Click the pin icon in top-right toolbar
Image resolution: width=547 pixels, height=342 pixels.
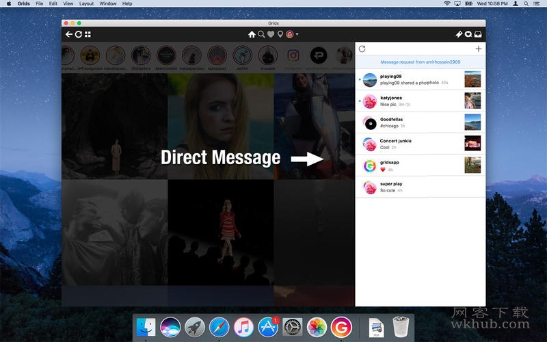click(459, 34)
